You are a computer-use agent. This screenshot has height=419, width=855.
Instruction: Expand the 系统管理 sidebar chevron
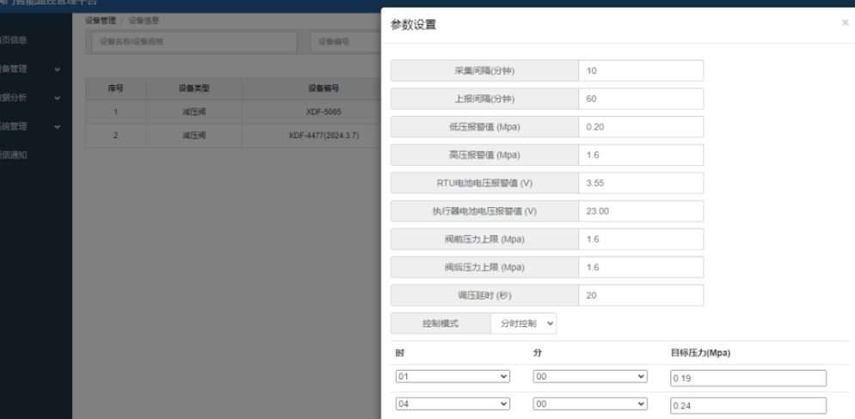57,127
